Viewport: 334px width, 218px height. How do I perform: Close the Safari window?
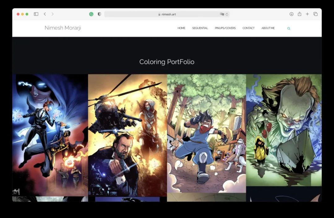[x=18, y=14]
